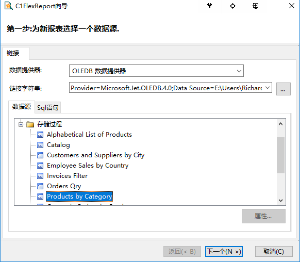300x262 pixels.
Task: Click the Catalog query icon
Action: point(40,145)
